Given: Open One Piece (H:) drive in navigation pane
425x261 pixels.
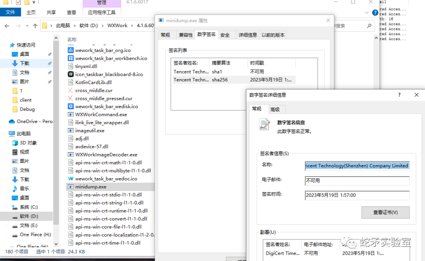Looking at the screenshot, I should 35,235.
